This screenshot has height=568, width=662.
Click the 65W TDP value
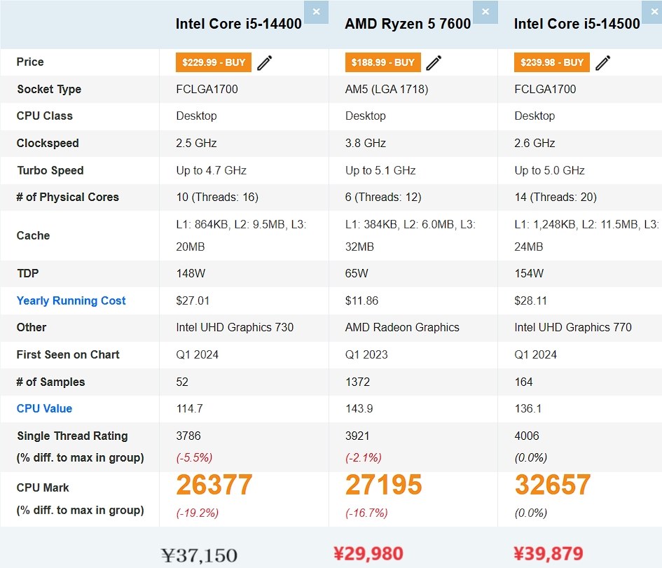357,273
